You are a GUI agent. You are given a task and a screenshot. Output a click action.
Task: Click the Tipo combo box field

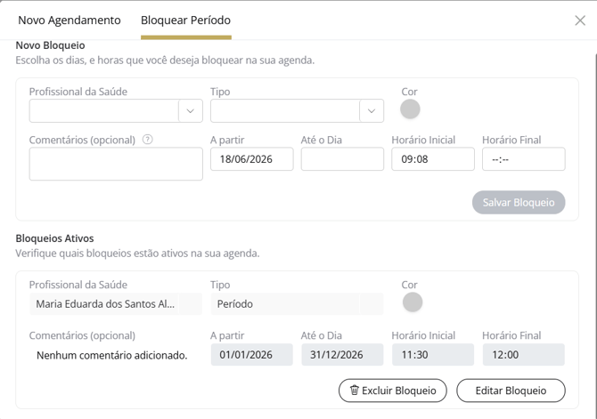pos(297,110)
